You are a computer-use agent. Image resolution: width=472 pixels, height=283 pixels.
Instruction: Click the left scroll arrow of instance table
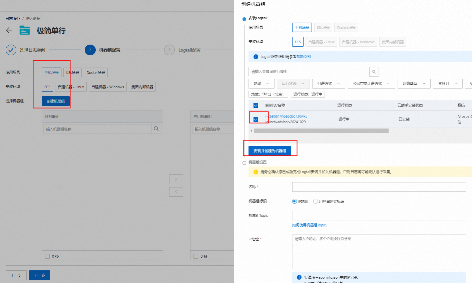[251, 131]
